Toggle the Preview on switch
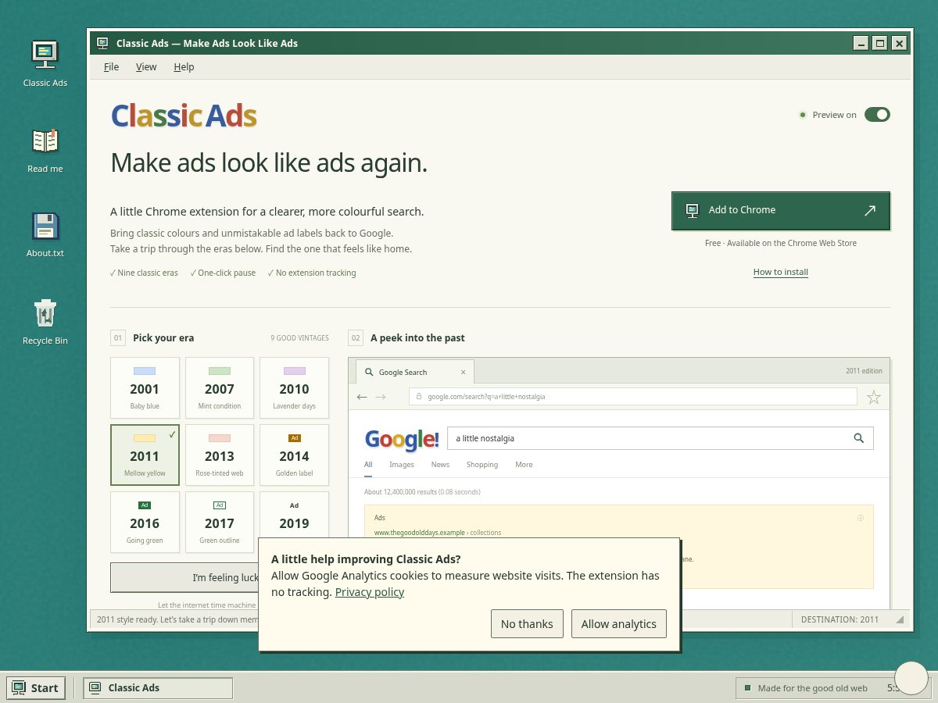Viewport: 938px width, 703px height. [x=877, y=115]
